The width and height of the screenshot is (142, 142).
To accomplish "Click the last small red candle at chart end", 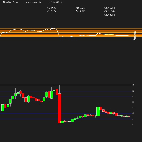I will coord(129,116).
